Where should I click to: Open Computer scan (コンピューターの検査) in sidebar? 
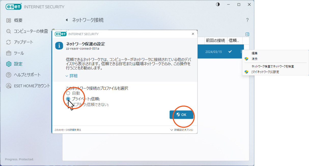(9, 31)
